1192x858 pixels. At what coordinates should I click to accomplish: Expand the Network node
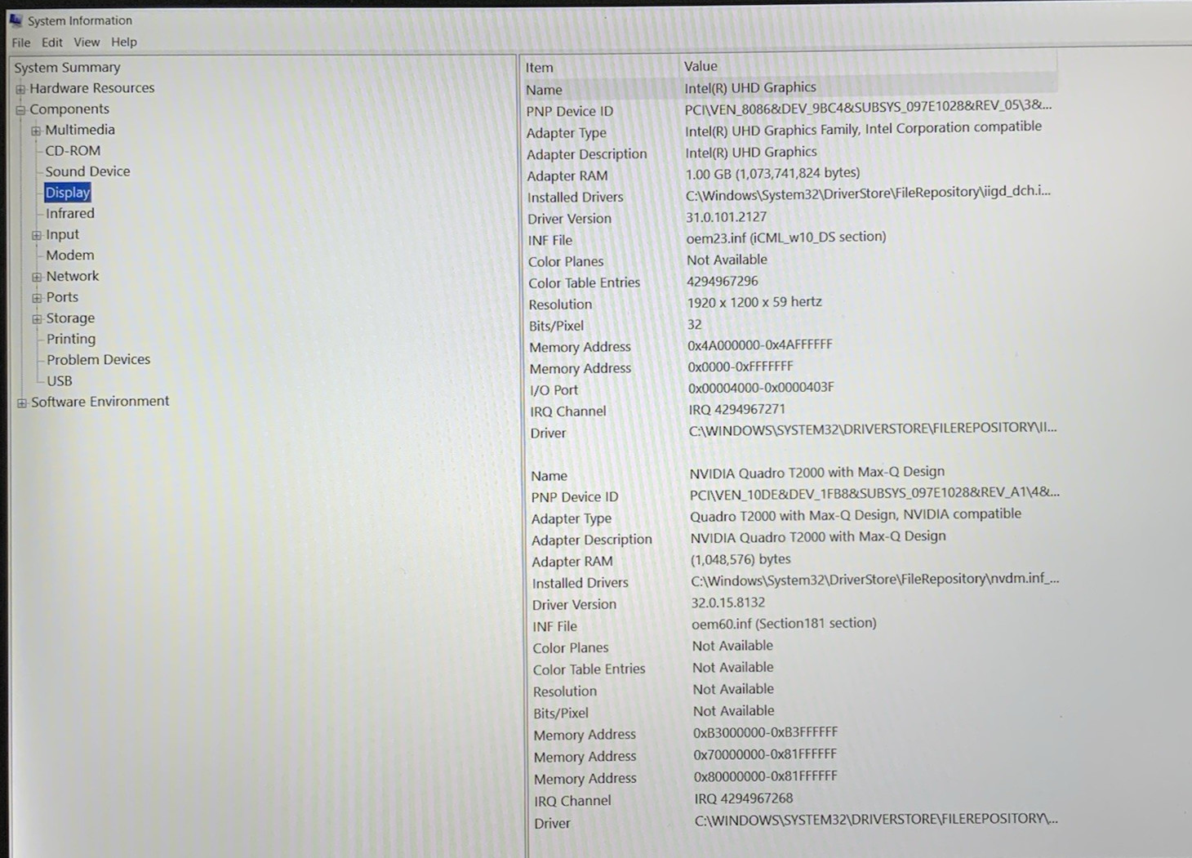coord(37,277)
